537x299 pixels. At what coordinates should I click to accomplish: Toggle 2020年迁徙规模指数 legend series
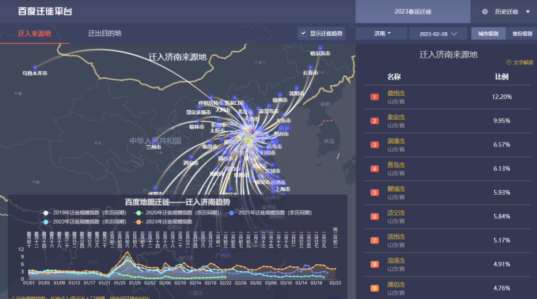click(177, 213)
